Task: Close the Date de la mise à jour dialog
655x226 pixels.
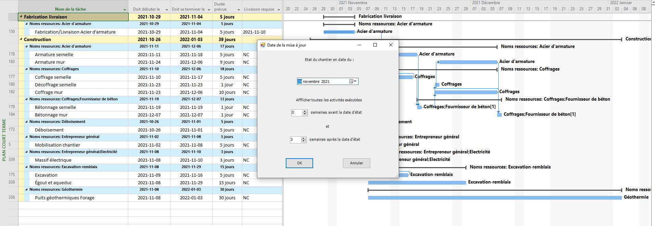Action: 390,45
